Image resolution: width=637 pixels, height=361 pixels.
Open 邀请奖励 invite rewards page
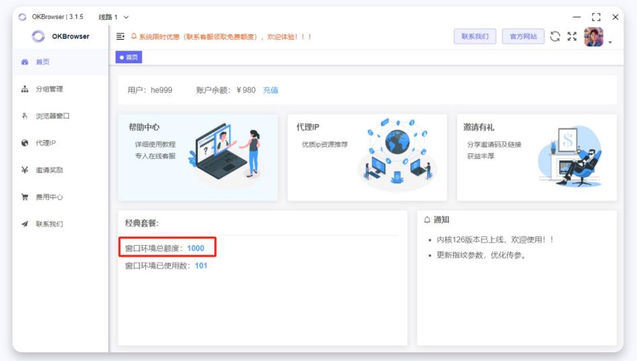[x=60, y=170]
